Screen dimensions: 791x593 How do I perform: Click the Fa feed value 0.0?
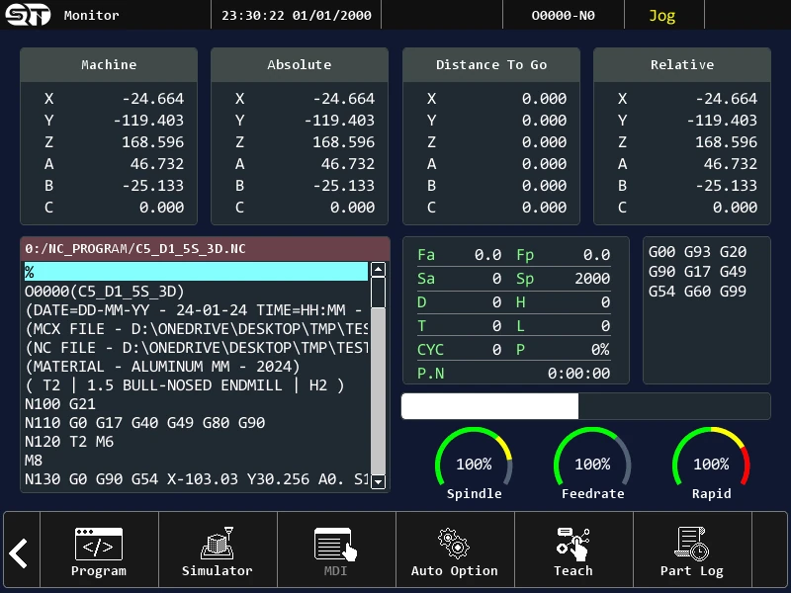[487, 255]
